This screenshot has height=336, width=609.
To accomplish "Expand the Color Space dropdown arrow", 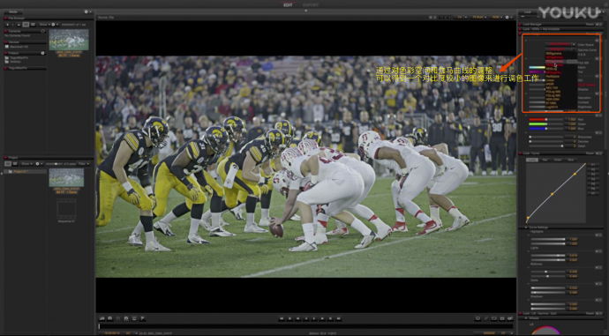I will 574,45.
